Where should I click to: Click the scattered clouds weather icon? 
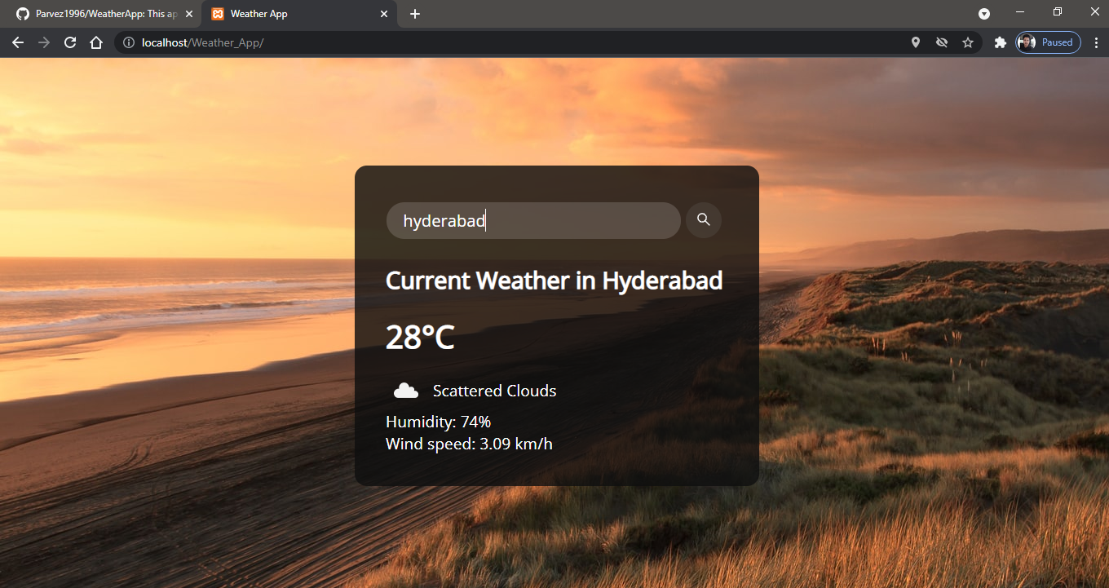tap(405, 389)
